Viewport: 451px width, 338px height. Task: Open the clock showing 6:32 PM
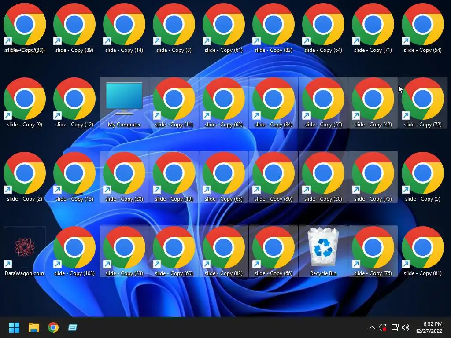[429, 327]
